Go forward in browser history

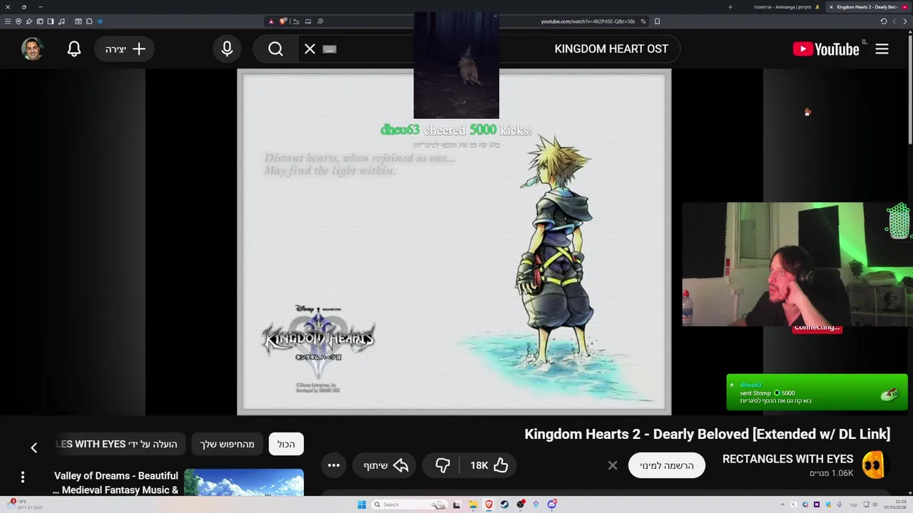[894, 21]
